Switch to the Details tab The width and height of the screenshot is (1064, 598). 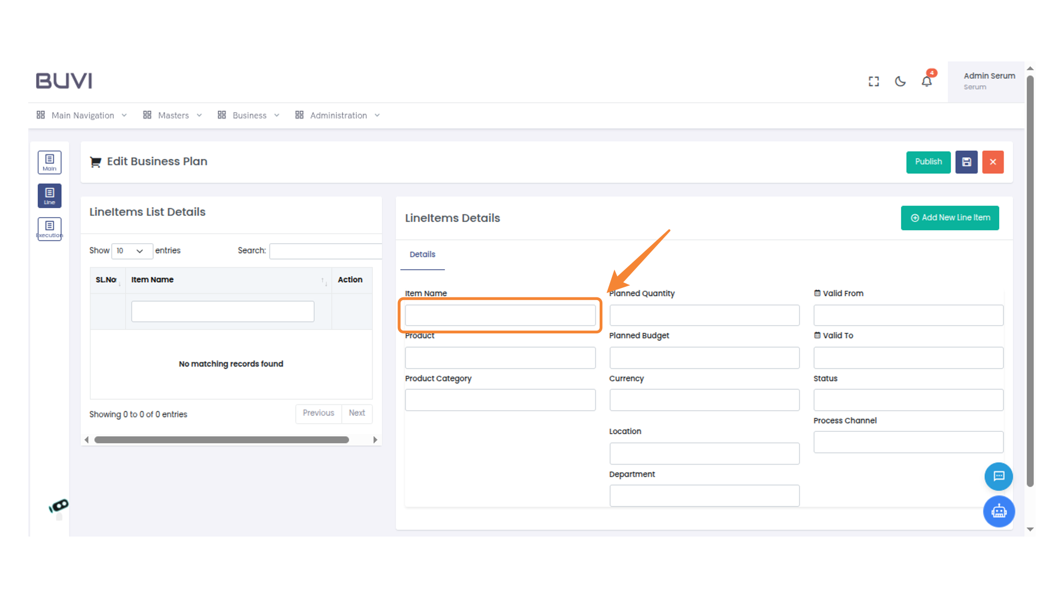422,254
